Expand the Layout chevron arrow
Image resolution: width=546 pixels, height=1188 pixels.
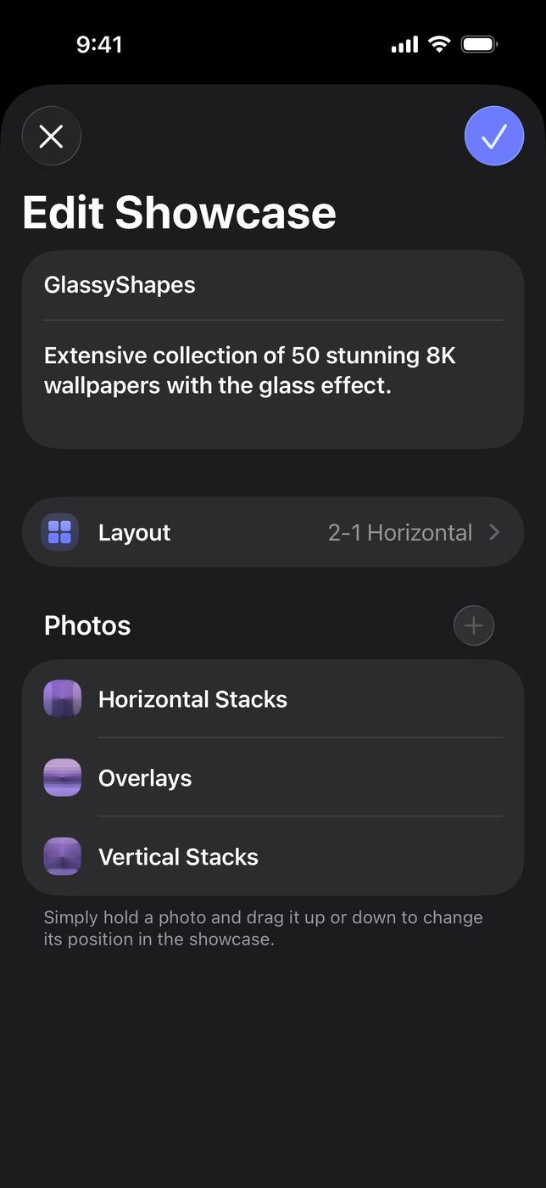(494, 533)
